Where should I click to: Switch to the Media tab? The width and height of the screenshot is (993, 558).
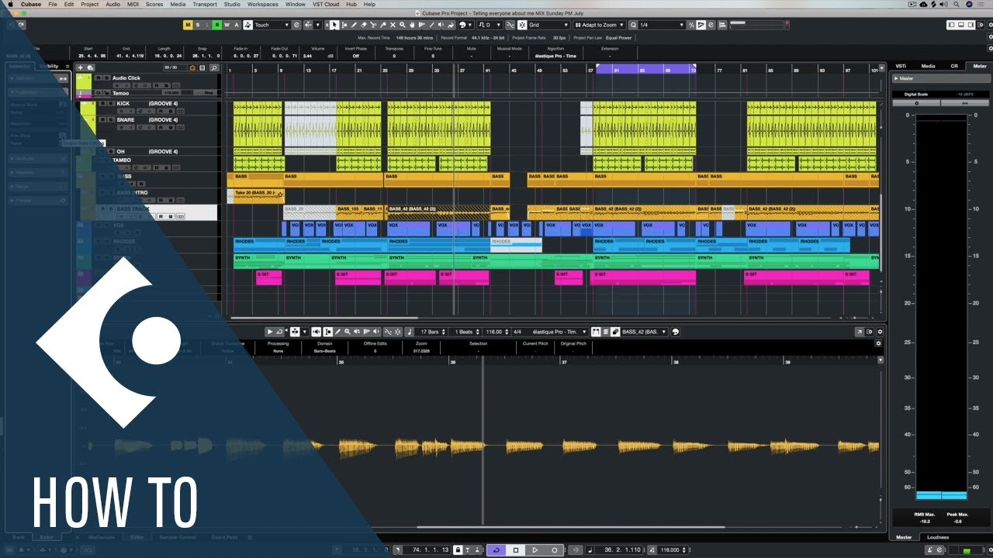[x=928, y=66]
